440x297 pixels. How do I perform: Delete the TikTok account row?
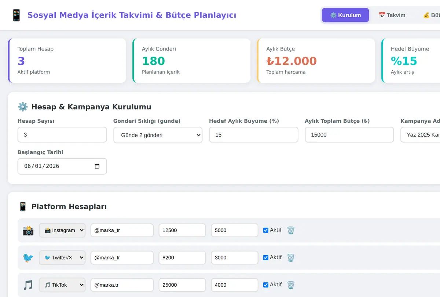tap(291, 285)
